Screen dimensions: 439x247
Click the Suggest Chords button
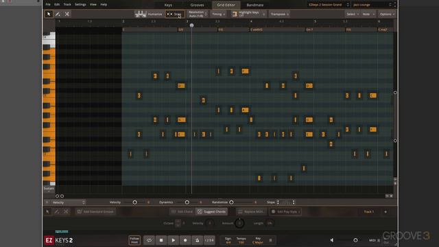pyautogui.click(x=211, y=211)
